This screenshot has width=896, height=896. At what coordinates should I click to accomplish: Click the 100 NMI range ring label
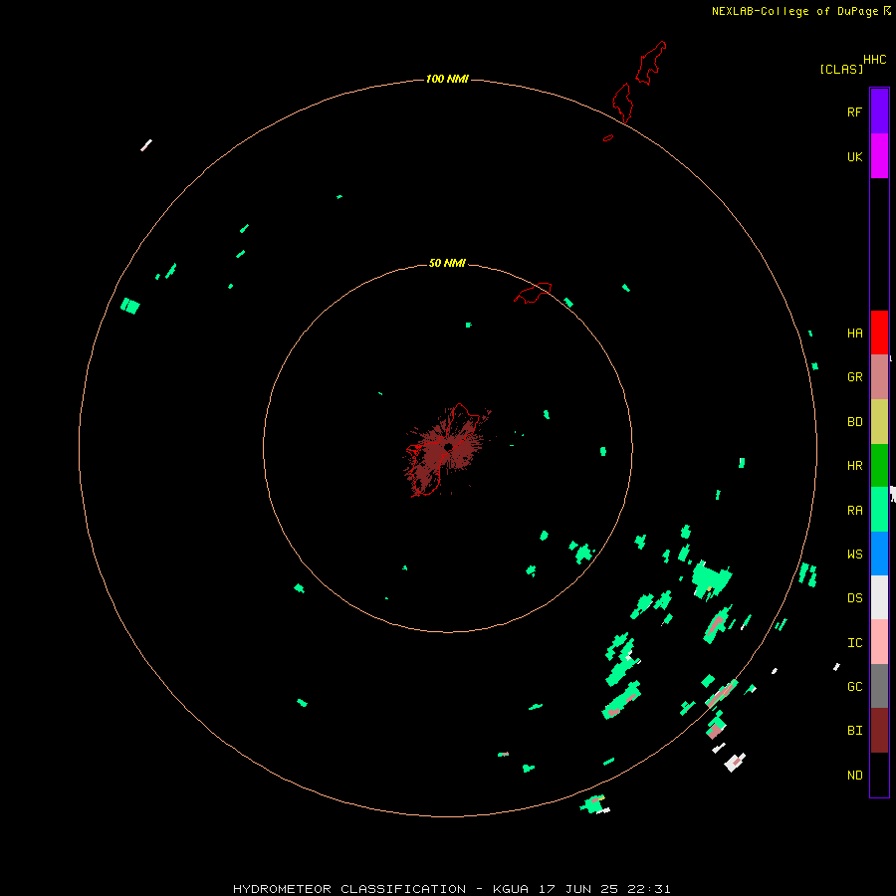447,79
